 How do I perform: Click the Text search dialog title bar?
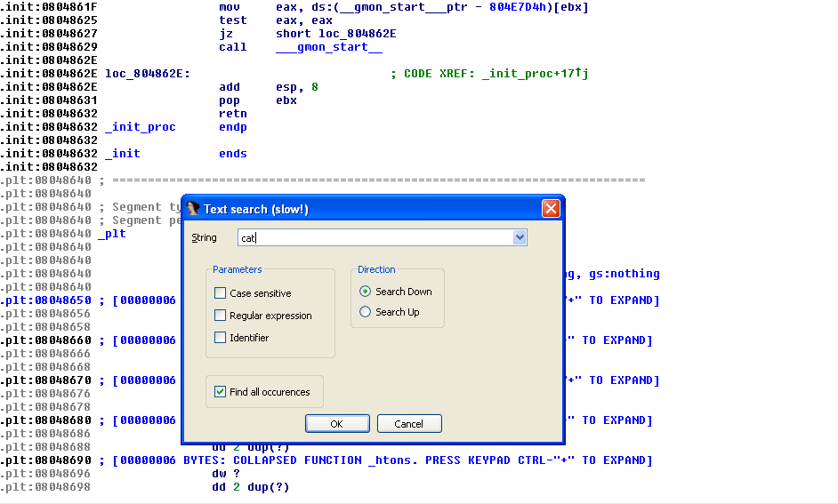coord(356,209)
